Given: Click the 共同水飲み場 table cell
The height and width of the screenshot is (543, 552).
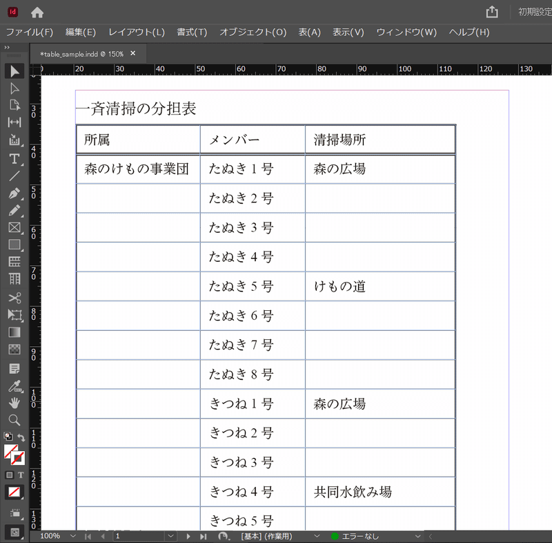Looking at the screenshot, I should [380, 492].
